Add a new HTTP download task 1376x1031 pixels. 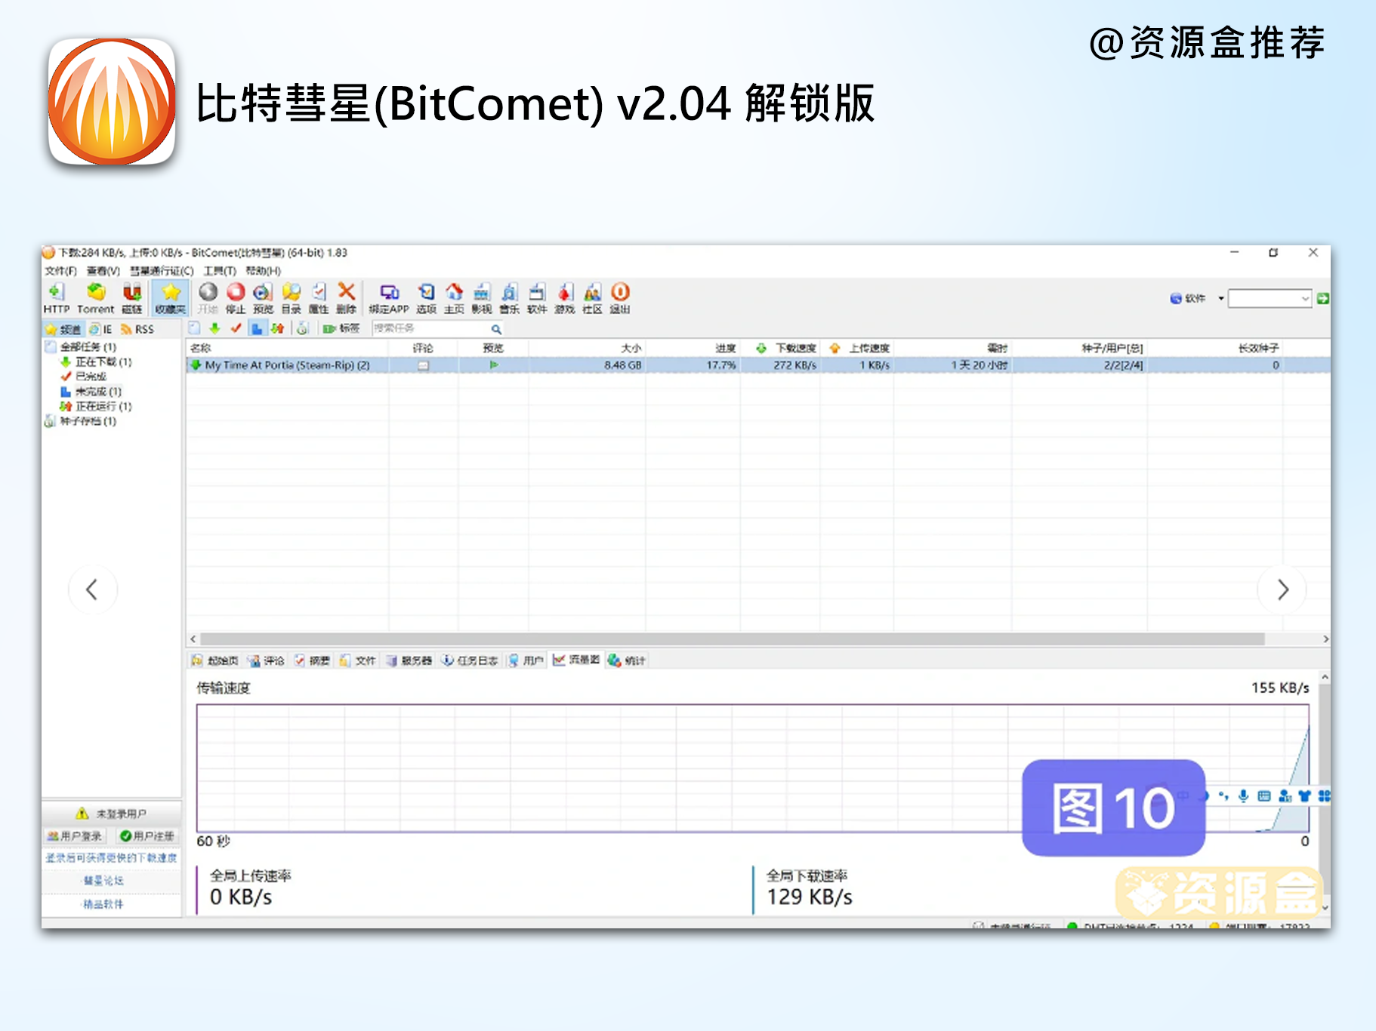56,298
